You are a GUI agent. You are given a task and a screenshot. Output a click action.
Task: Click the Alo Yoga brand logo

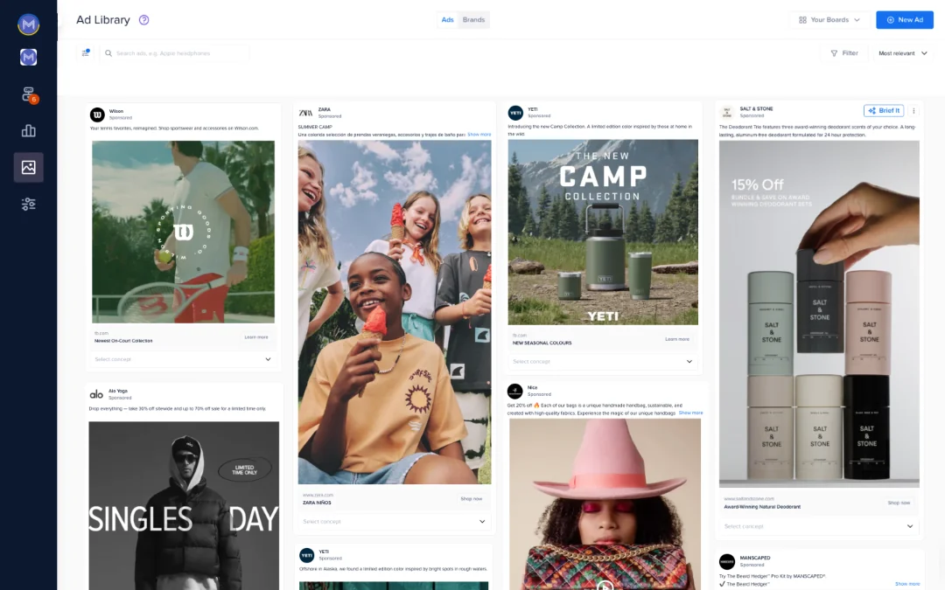coord(96,394)
